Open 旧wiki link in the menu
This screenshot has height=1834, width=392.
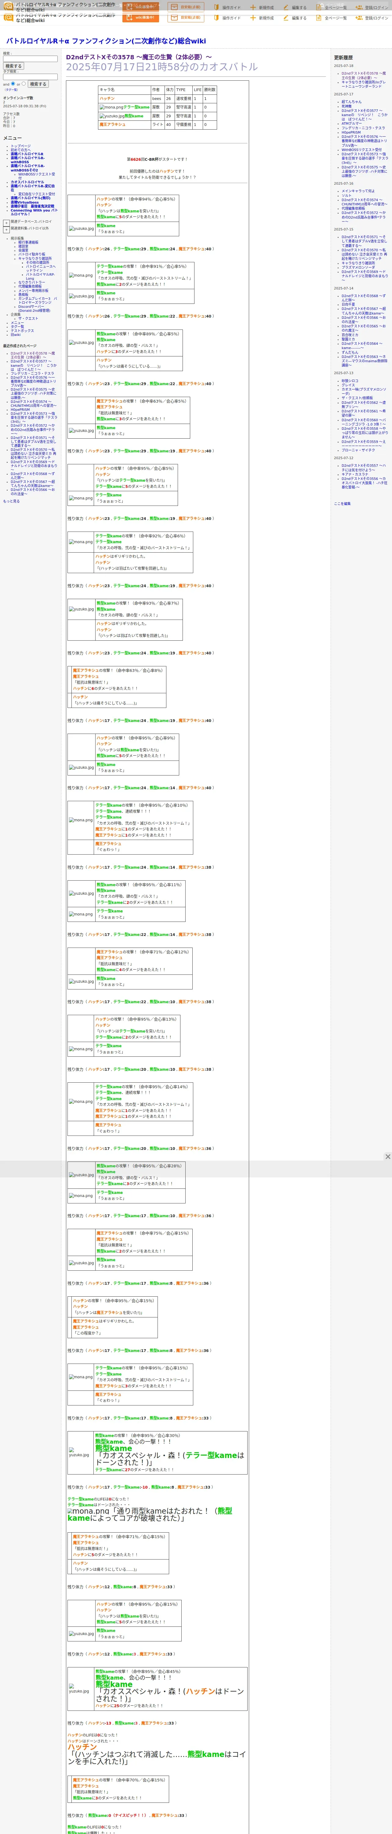pos(16,335)
